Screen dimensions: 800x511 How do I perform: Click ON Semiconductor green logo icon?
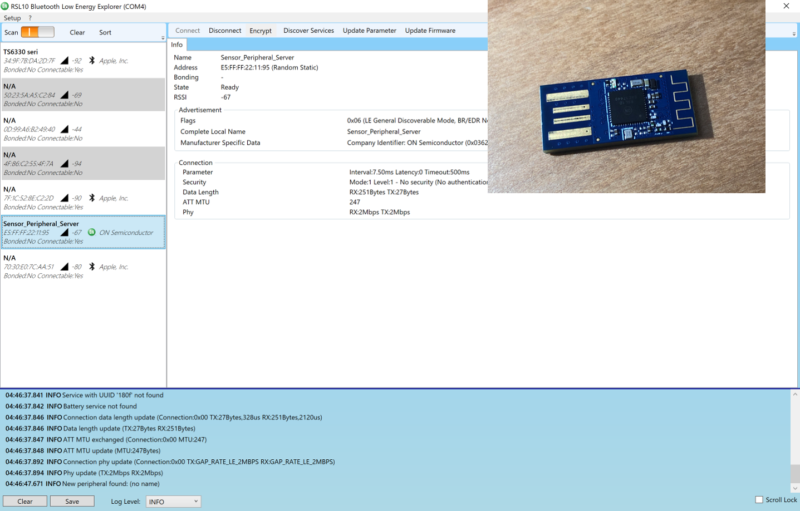tap(92, 232)
